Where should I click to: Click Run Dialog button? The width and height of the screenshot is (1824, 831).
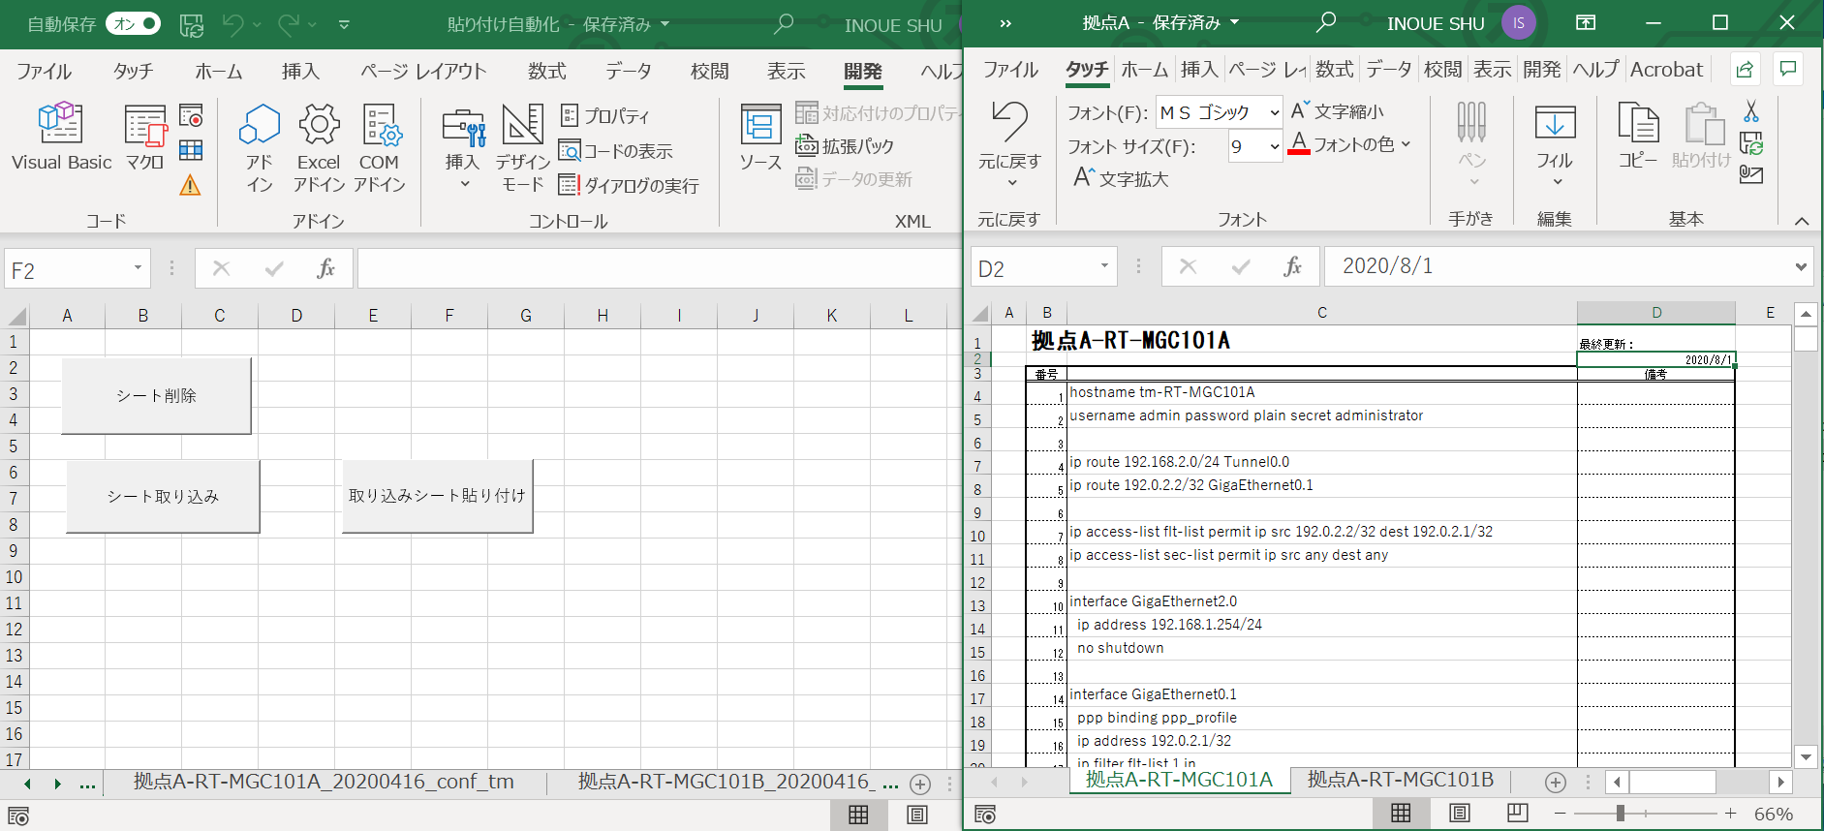pyautogui.click(x=629, y=185)
